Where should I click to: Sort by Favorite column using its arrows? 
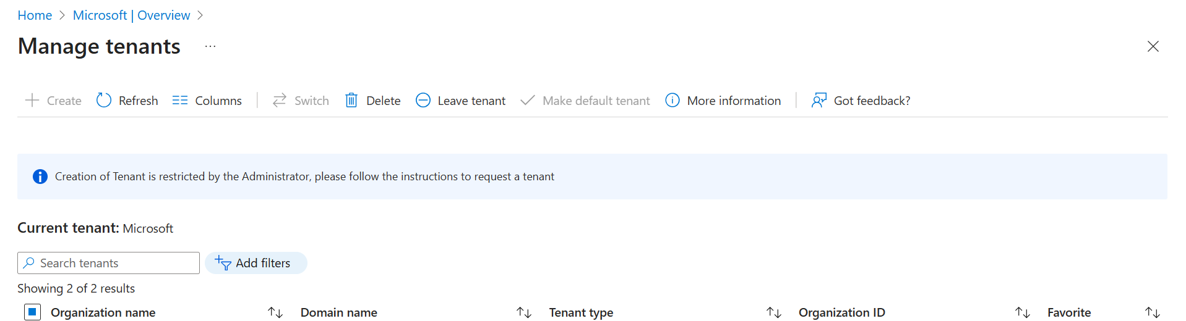pyautogui.click(x=1153, y=312)
